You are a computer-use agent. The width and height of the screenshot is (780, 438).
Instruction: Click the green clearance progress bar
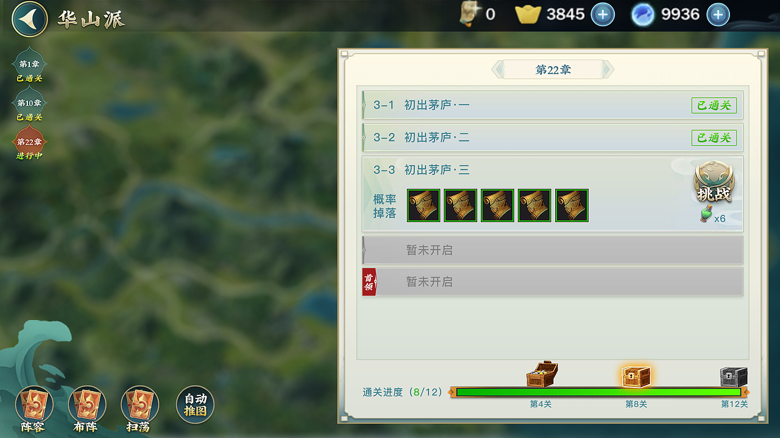coord(598,392)
